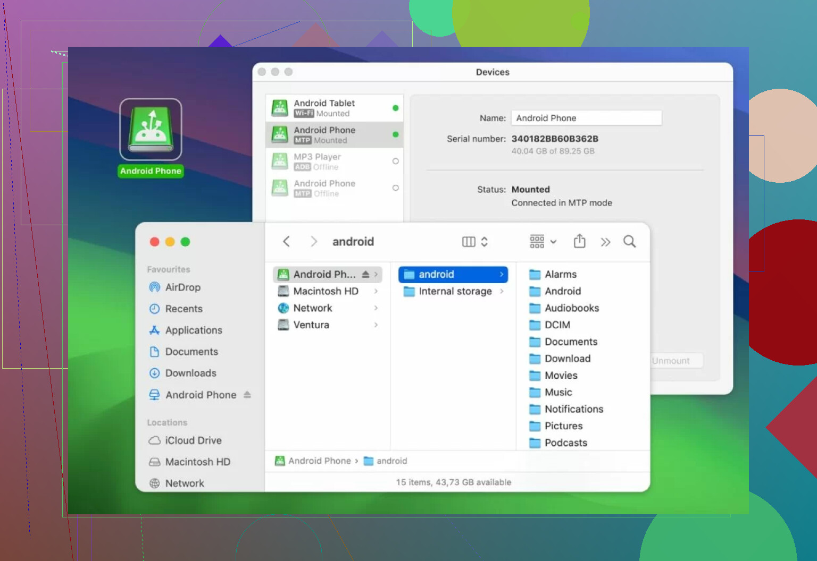Click the Finder Share icon
The height and width of the screenshot is (561, 817).
coord(579,241)
